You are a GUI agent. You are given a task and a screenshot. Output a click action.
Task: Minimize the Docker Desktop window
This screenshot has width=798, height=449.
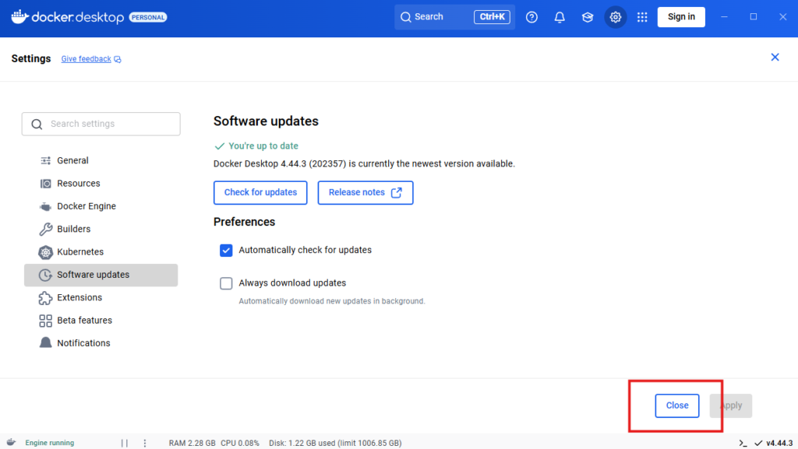[724, 17]
